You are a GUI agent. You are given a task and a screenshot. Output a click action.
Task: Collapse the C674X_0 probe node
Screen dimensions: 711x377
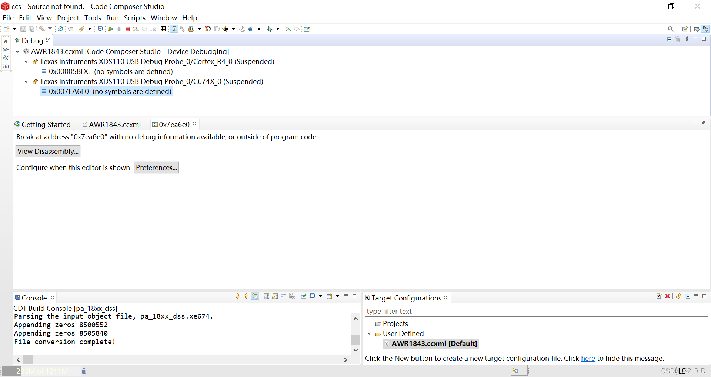[x=26, y=81]
